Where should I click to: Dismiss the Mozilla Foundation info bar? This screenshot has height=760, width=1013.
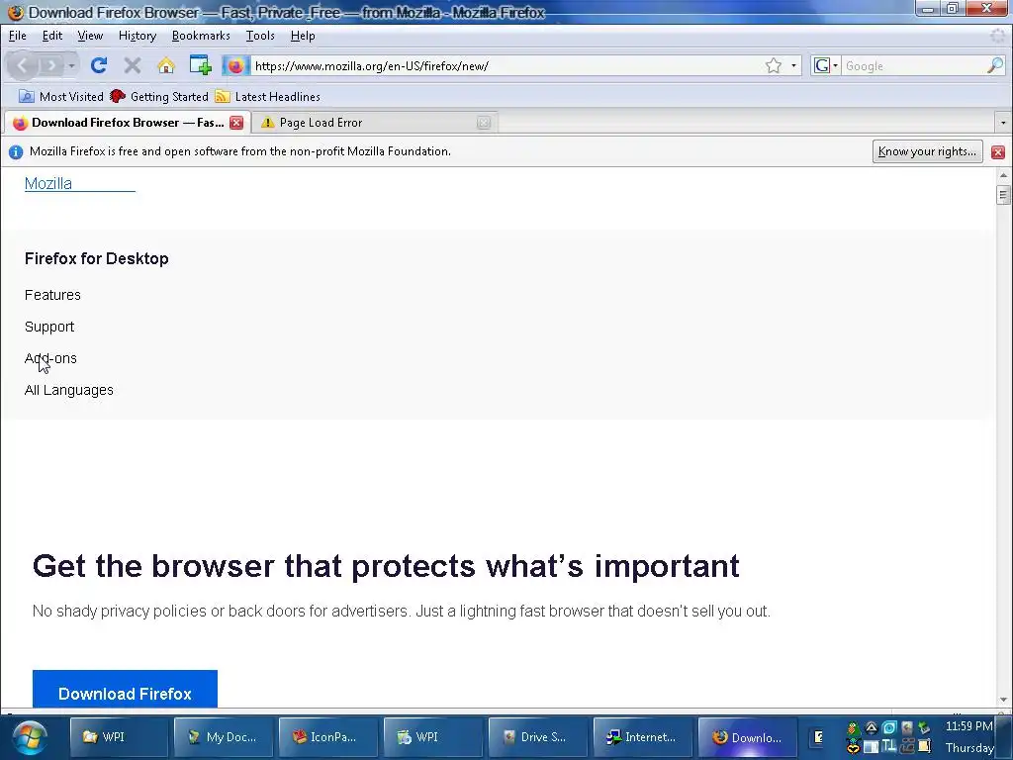pos(997,151)
